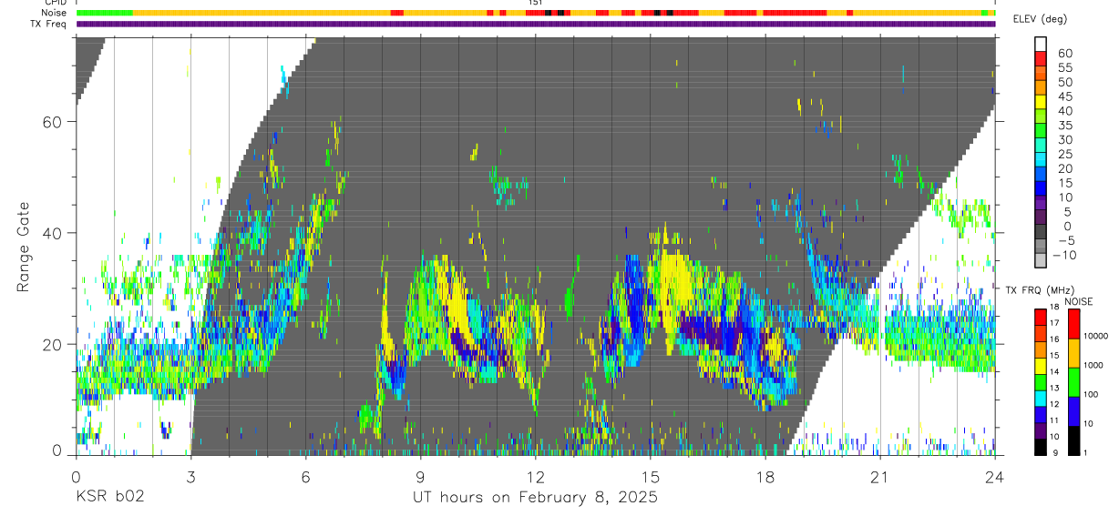Select the red top segment of TX FRQ bar
This screenshot has height=516, width=1119.
pos(1041,316)
